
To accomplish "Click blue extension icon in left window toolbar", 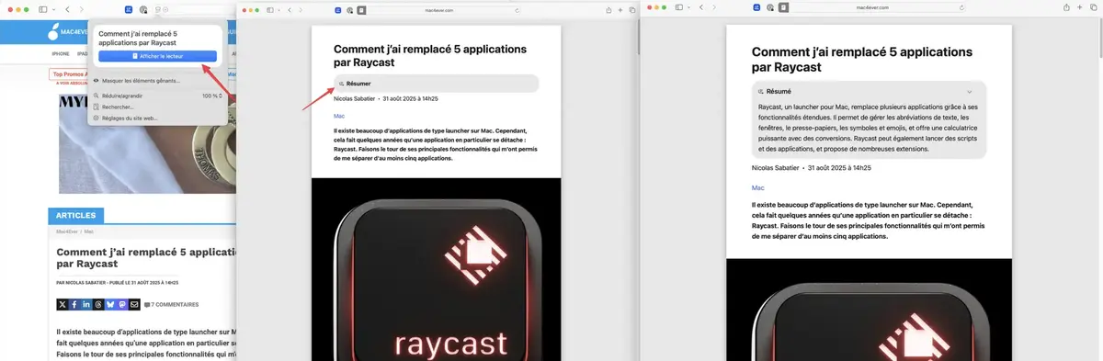I will pos(129,9).
